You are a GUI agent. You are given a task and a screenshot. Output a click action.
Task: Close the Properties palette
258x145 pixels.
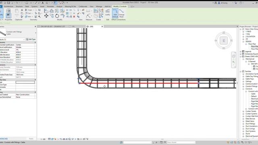click(x=35, y=27)
